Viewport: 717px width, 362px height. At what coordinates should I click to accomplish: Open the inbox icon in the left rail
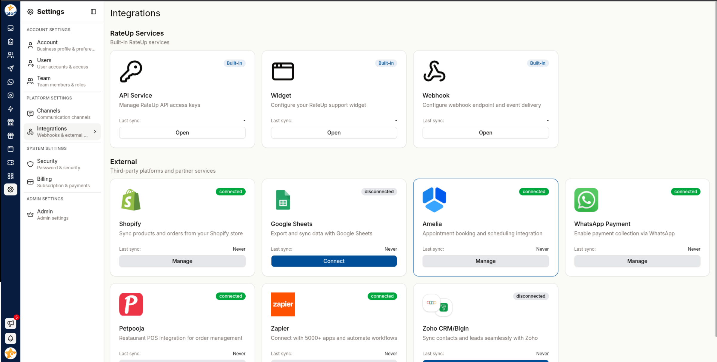pyautogui.click(x=10, y=28)
